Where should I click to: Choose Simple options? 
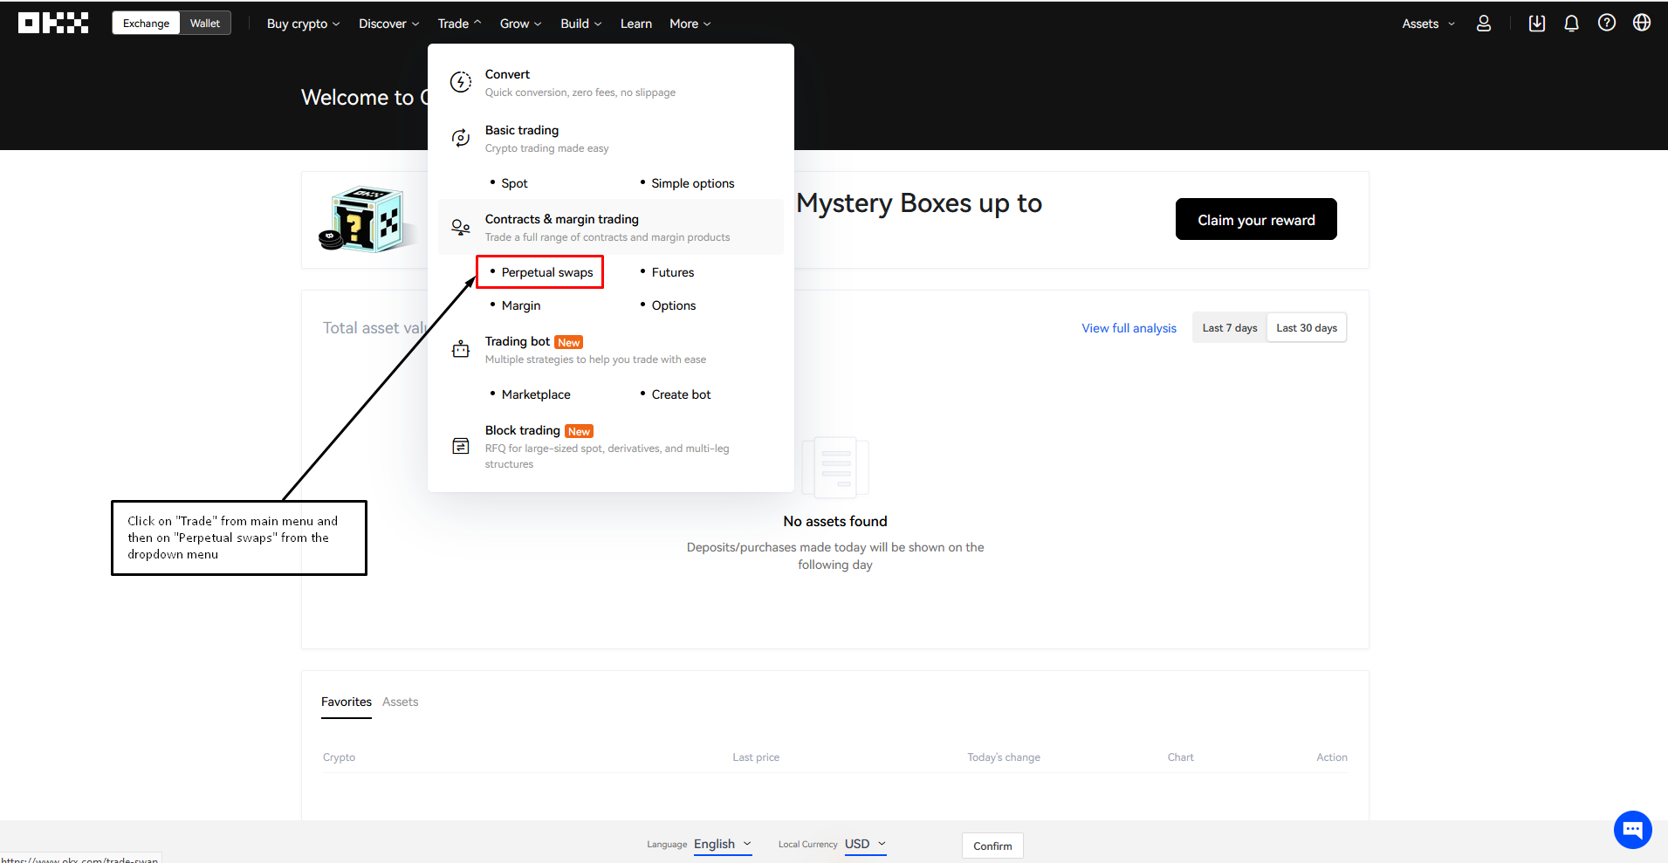(x=692, y=183)
